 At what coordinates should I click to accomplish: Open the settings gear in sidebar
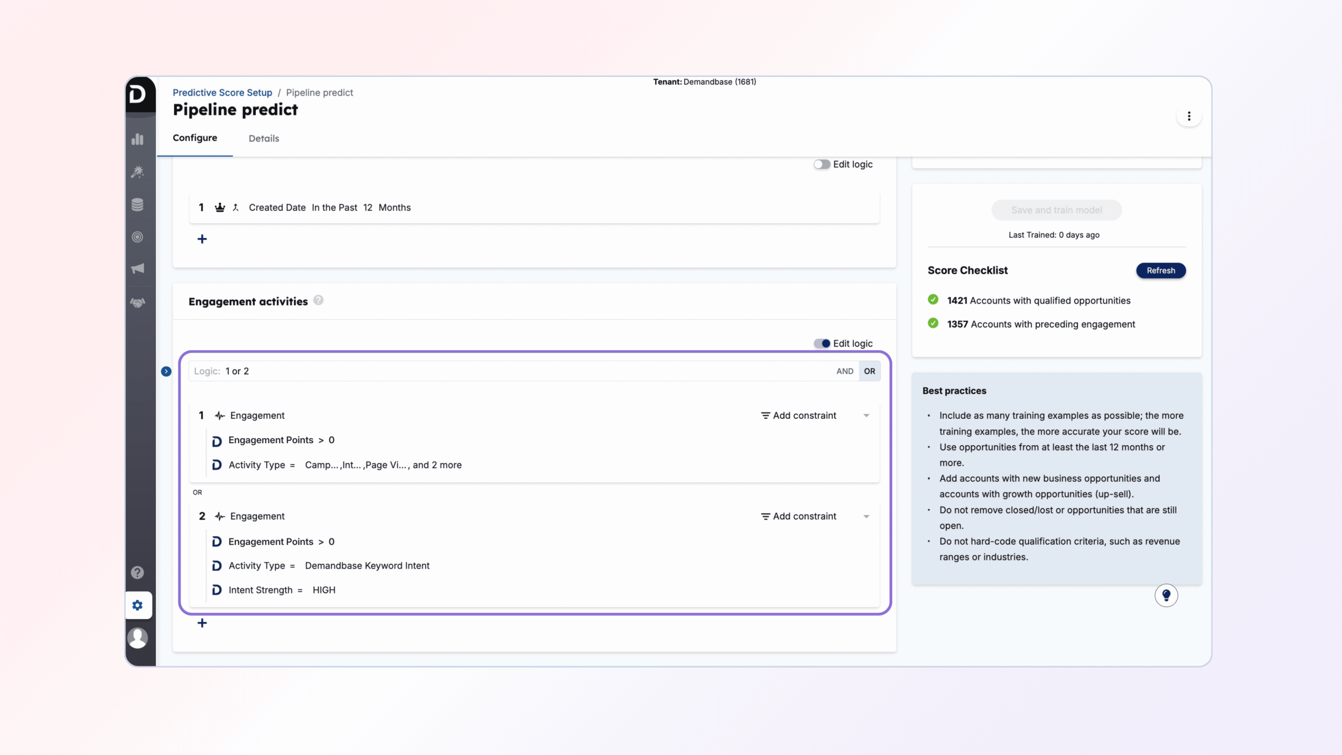(x=137, y=606)
